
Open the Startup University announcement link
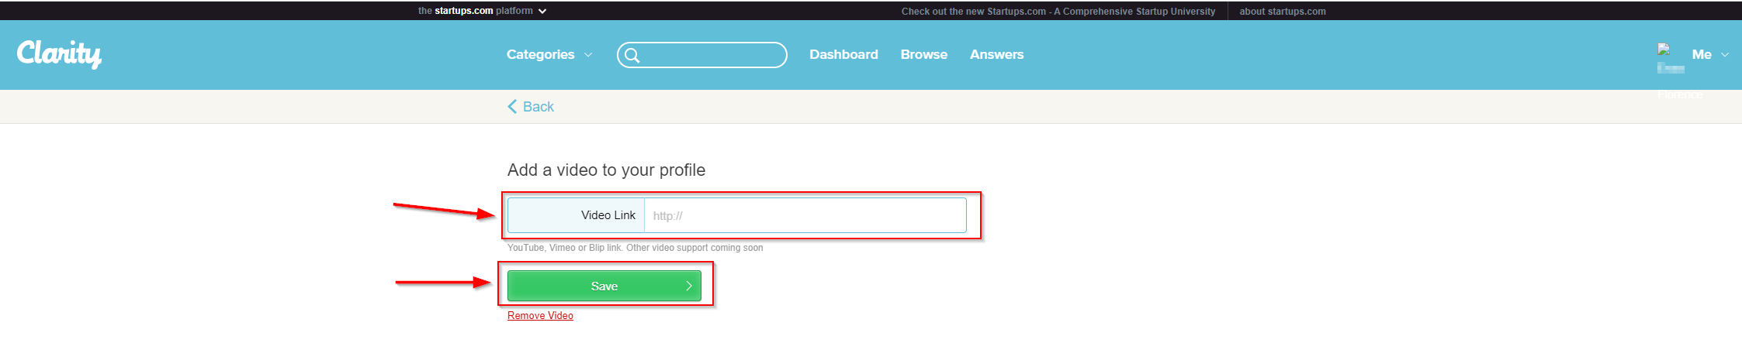pyautogui.click(x=1058, y=12)
